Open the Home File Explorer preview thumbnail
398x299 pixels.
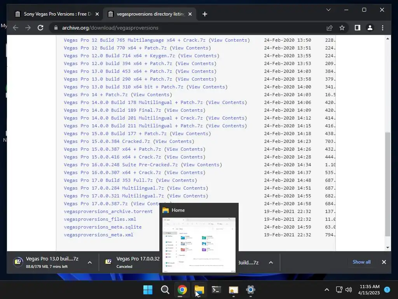coord(199,245)
